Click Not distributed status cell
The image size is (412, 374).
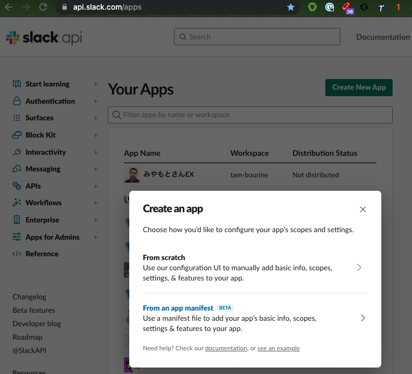pos(316,175)
